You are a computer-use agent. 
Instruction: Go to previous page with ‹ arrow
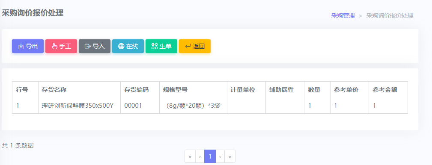point(200,156)
